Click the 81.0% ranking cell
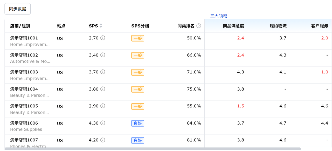This screenshot has width=332, height=151. [x=194, y=140]
